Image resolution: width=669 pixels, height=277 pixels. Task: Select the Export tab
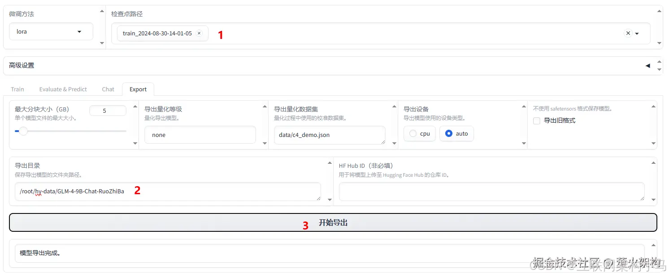pos(138,89)
